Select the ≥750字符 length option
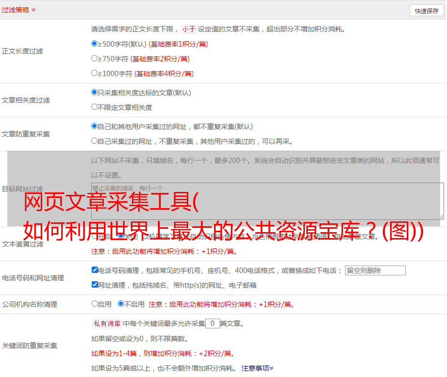This screenshot has width=447, height=377. (95, 58)
